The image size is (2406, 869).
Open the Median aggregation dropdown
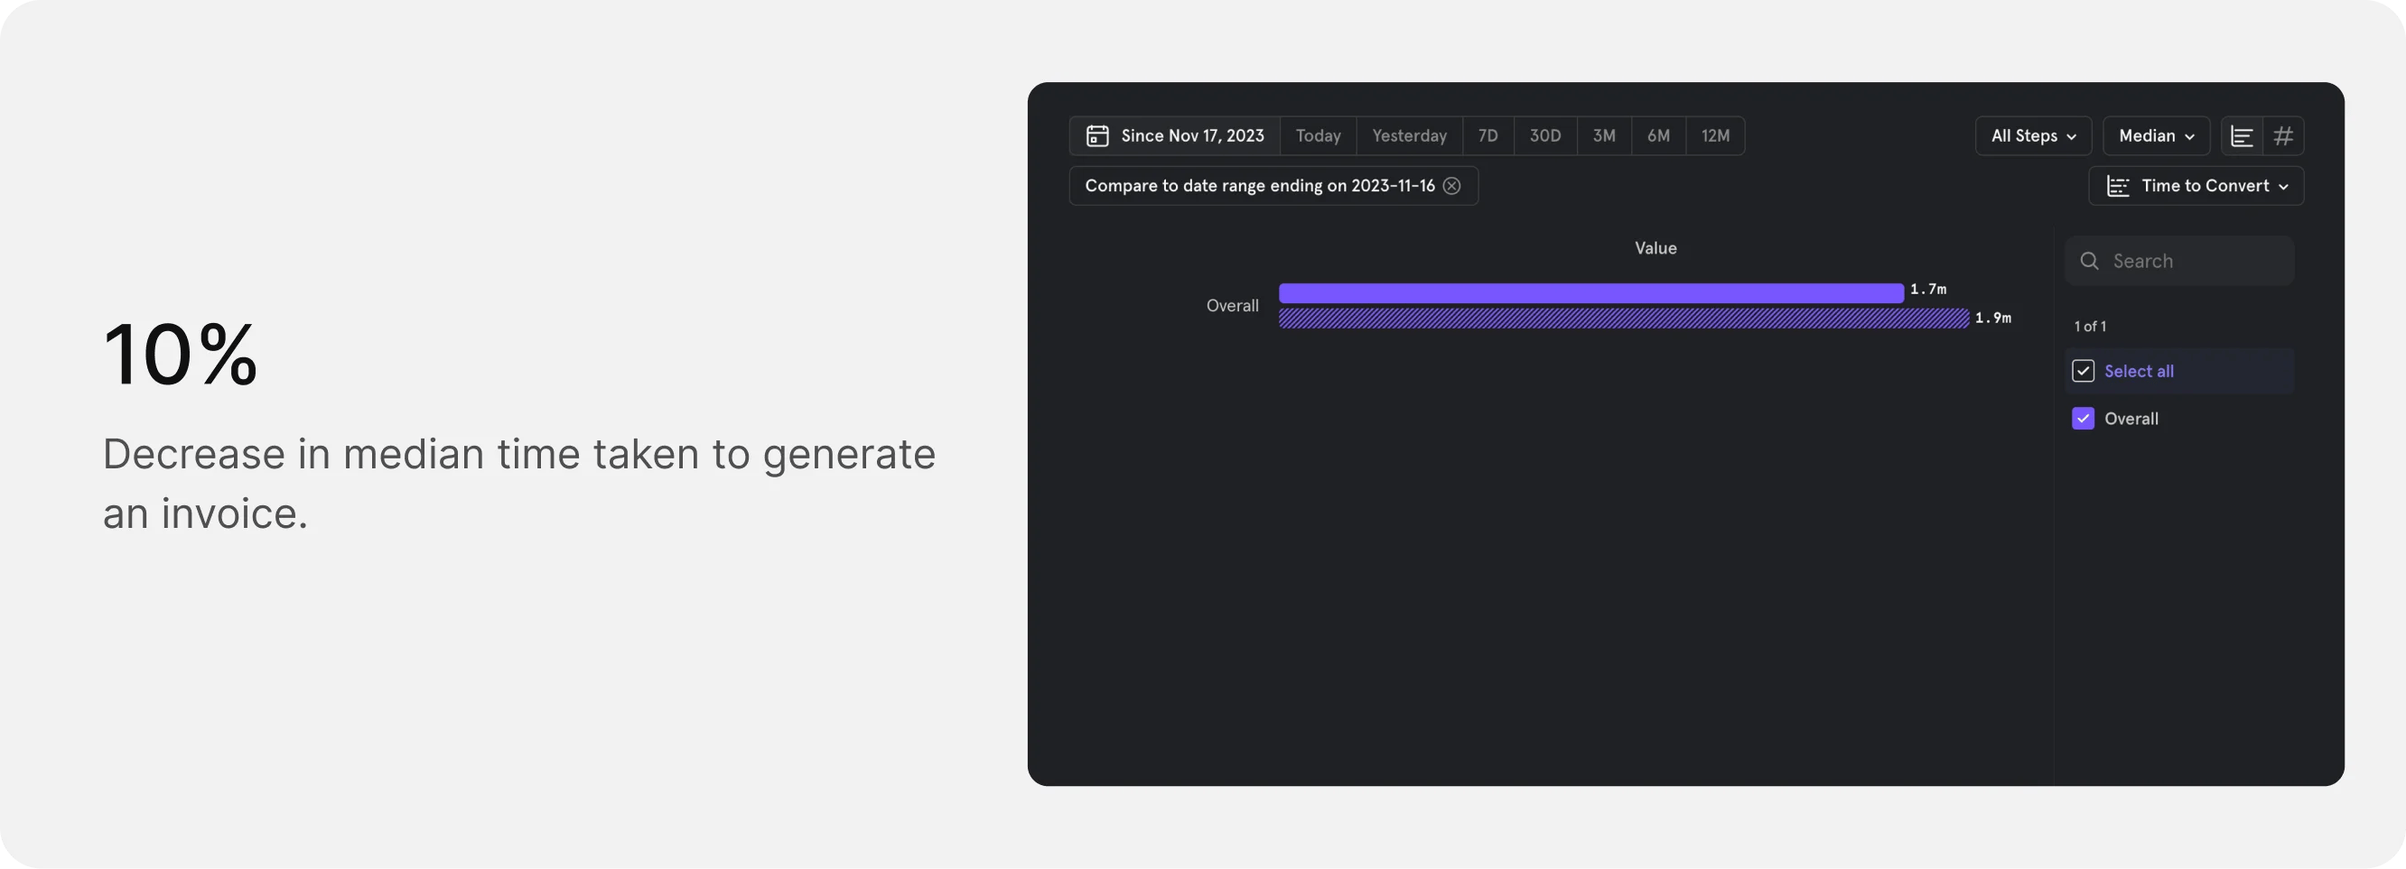tap(2156, 136)
